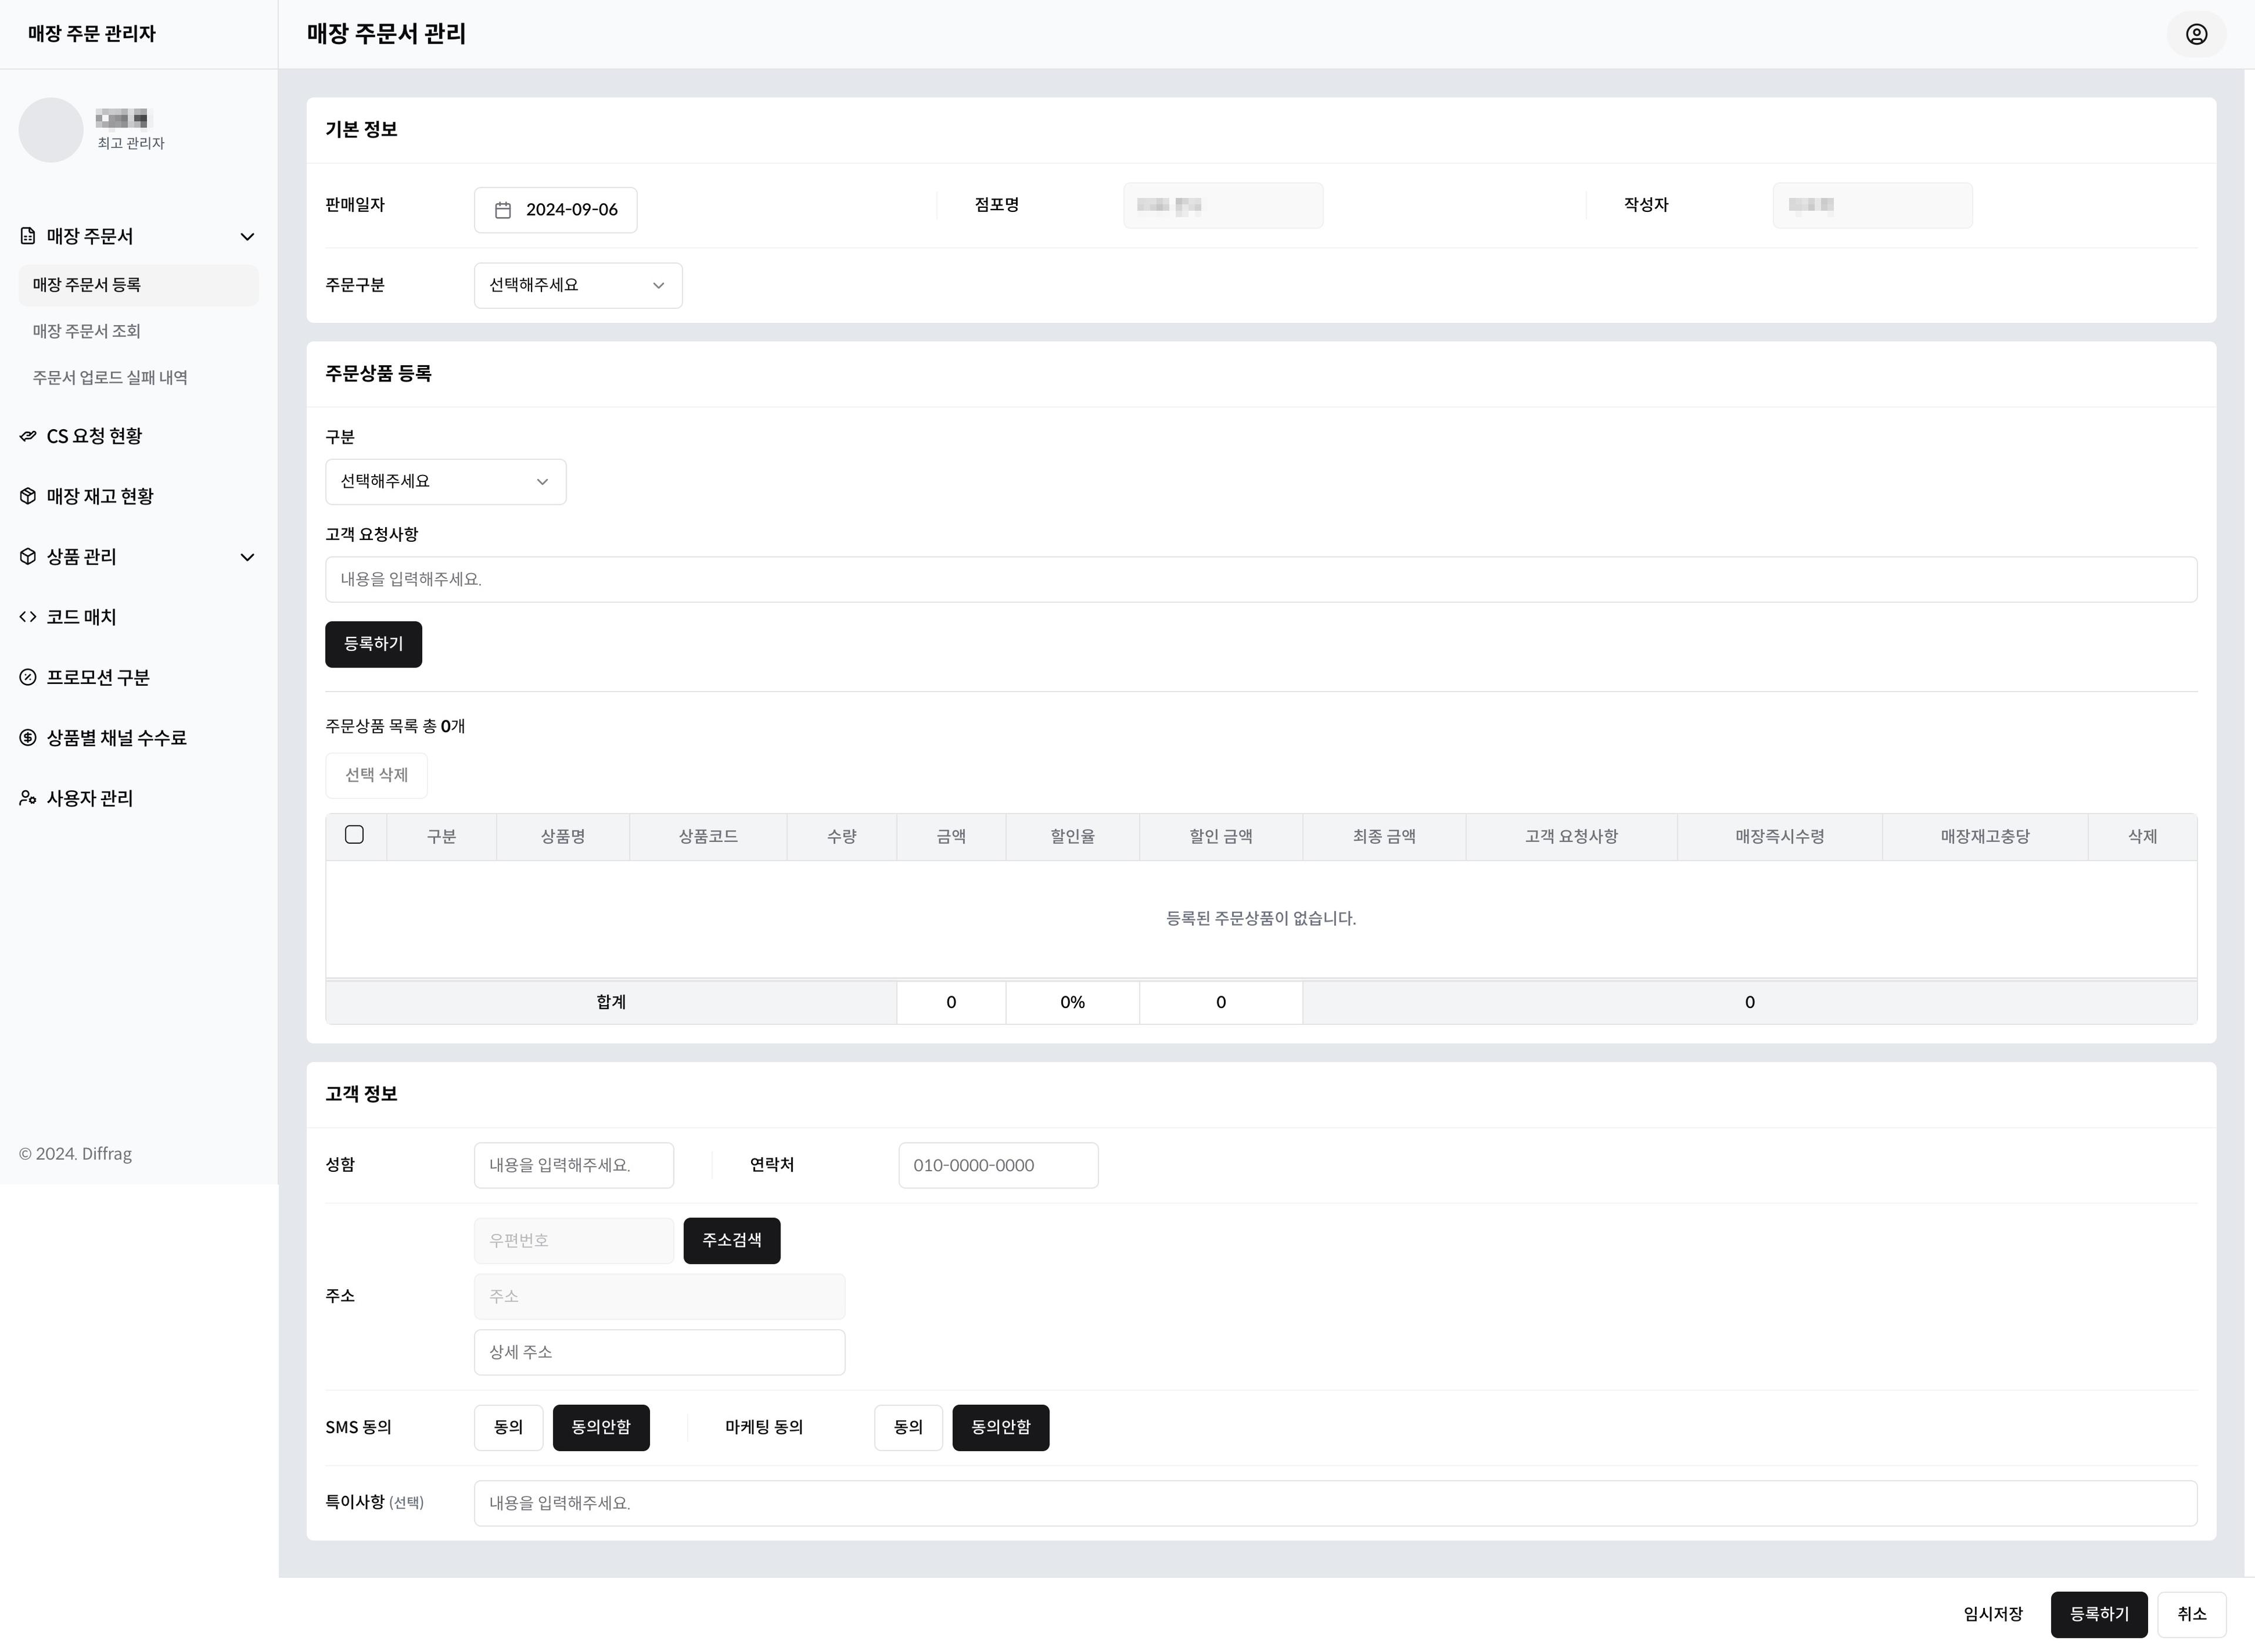Click the CS 요청 현황 sidebar icon
The image size is (2255, 1652).
28,436
